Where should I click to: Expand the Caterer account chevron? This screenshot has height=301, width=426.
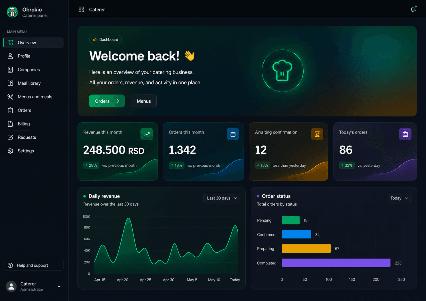point(59,286)
